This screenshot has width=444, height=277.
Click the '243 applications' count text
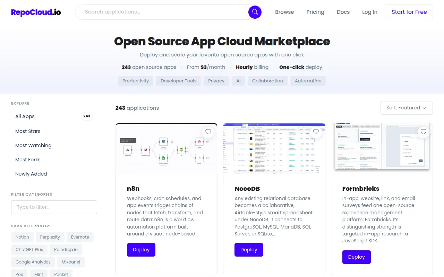(x=137, y=108)
